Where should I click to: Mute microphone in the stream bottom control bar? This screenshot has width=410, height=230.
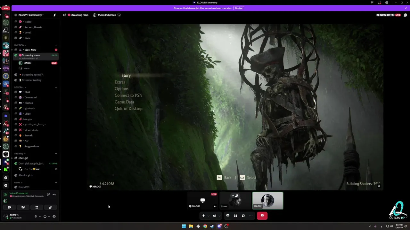click(203, 216)
